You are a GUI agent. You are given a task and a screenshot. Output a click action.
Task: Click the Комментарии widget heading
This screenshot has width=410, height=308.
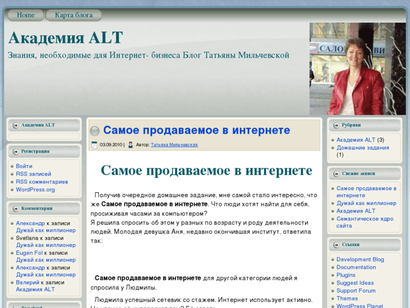pyautogui.click(x=37, y=209)
